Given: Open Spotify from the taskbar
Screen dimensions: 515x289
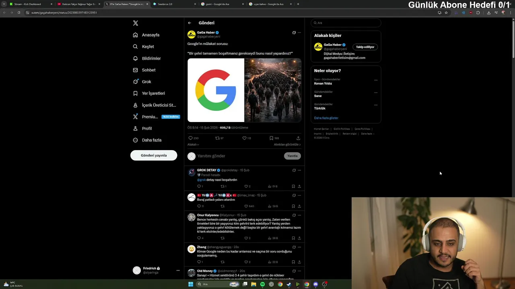Looking at the screenshot, I should (x=262, y=284).
